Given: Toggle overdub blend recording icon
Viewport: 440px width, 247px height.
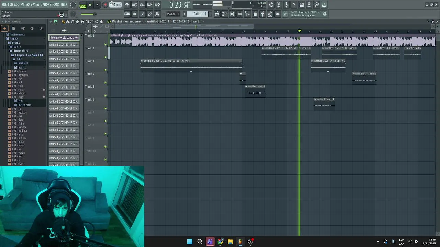Looking at the screenshot, I should pyautogui.click(x=150, y=5).
